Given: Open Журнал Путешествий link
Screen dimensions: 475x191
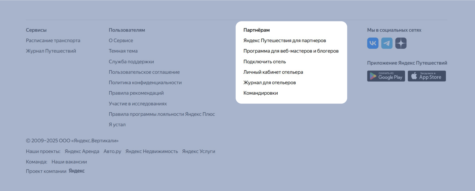Looking at the screenshot, I should (x=51, y=51).
